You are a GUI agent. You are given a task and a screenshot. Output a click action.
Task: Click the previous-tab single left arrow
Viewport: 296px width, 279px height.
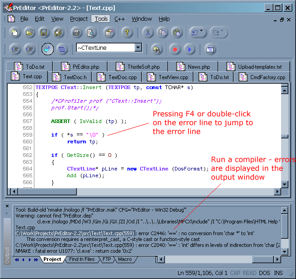[x=23, y=260]
